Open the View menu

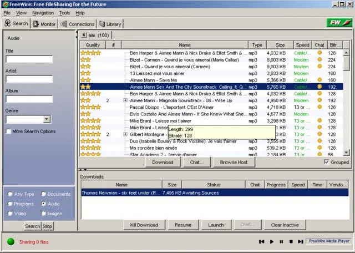pyautogui.click(x=21, y=13)
